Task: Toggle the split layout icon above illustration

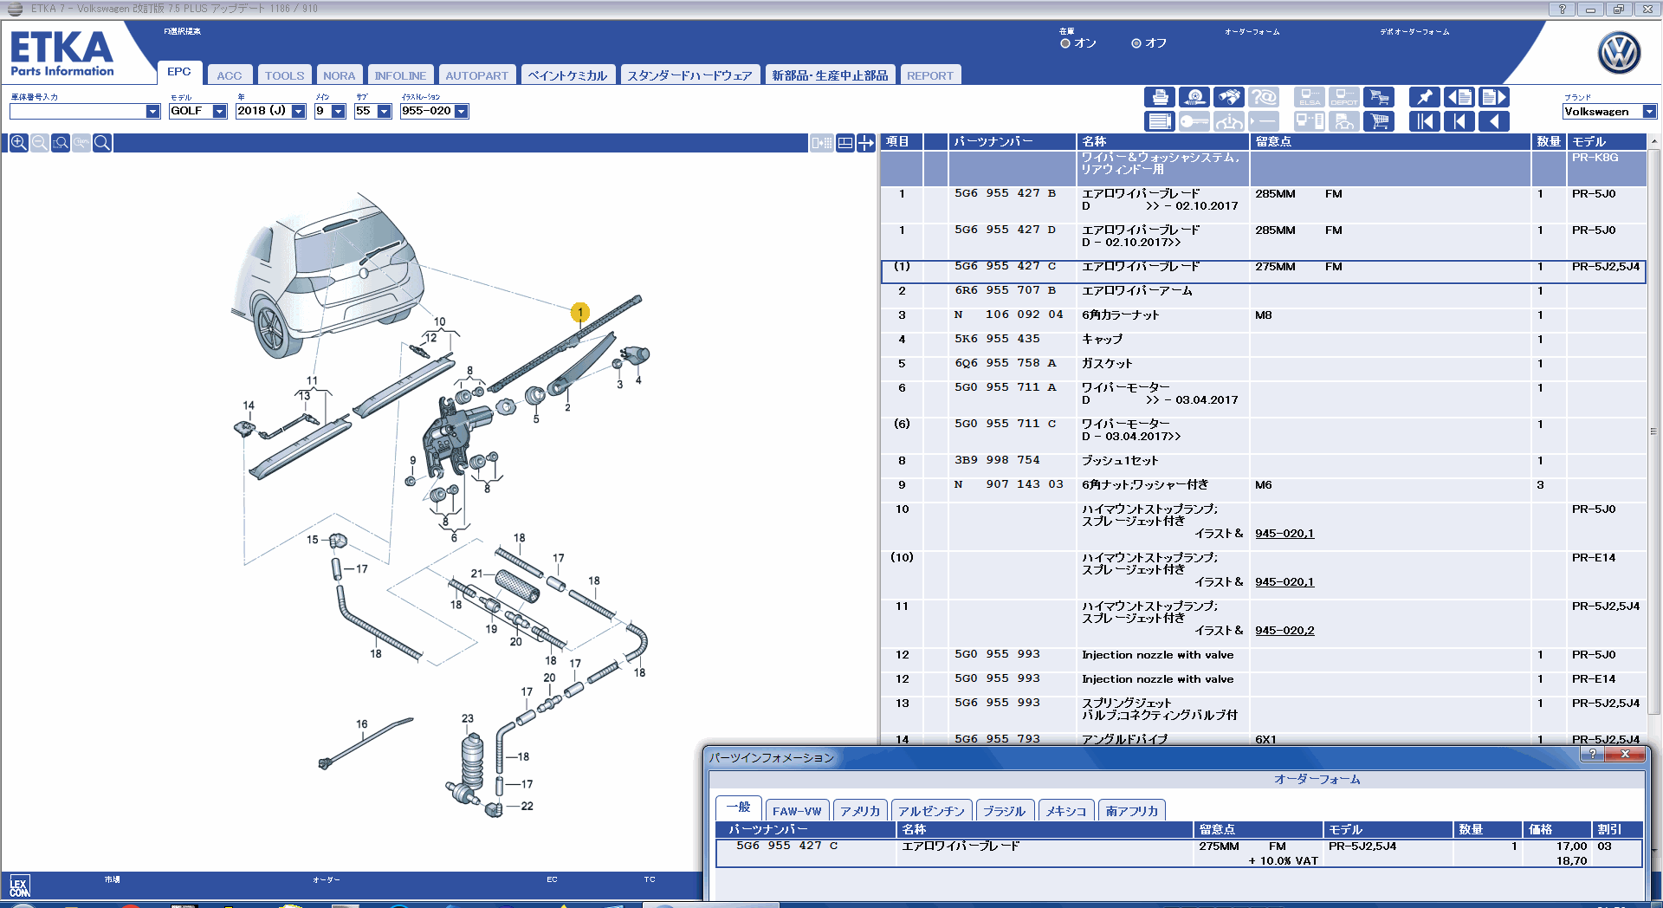Action: click(x=845, y=143)
